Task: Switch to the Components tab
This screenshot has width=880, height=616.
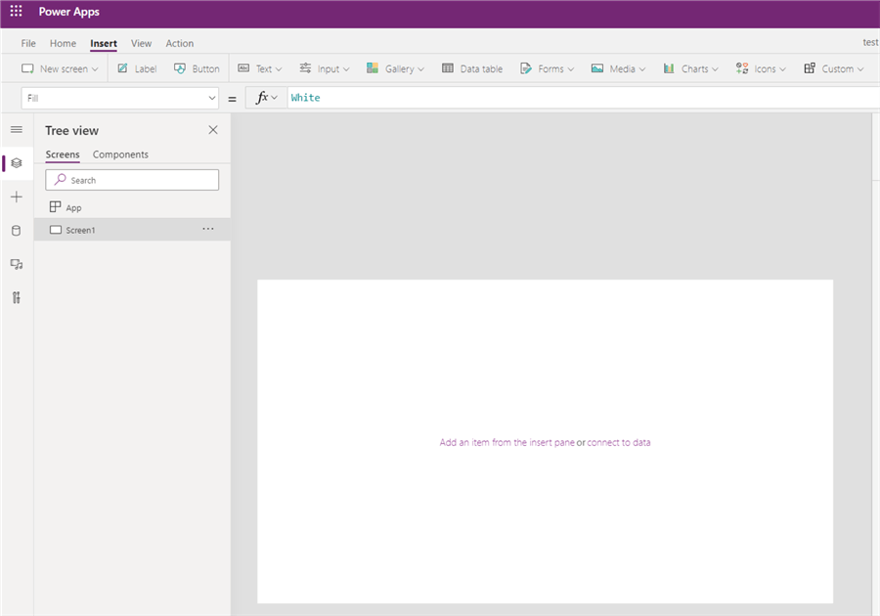Action: click(x=120, y=154)
